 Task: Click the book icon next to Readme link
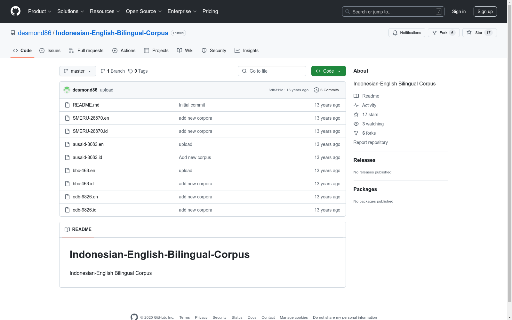click(x=356, y=96)
